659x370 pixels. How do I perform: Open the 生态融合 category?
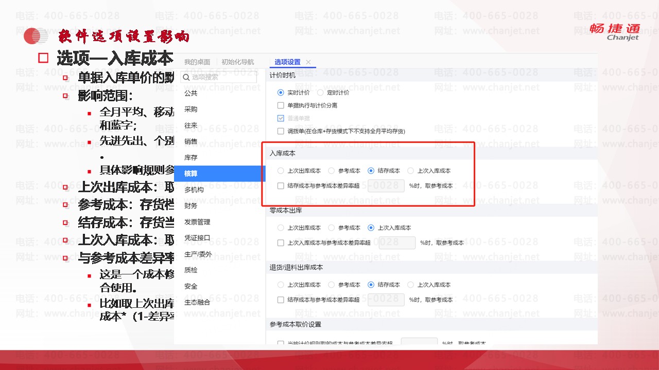(x=197, y=302)
